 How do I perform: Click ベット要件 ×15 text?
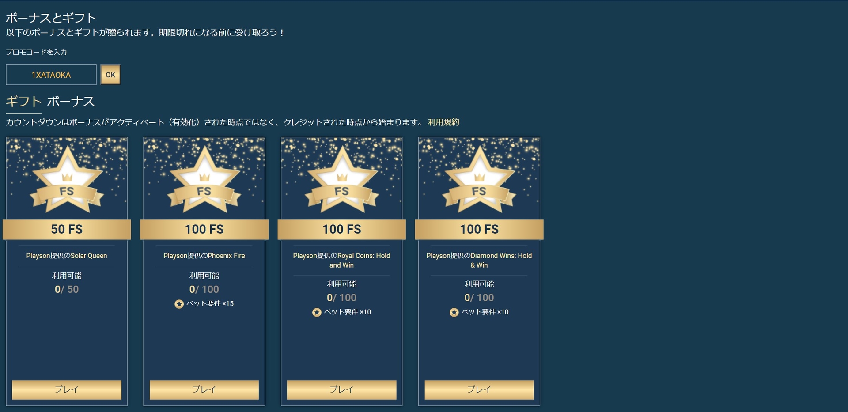point(210,304)
